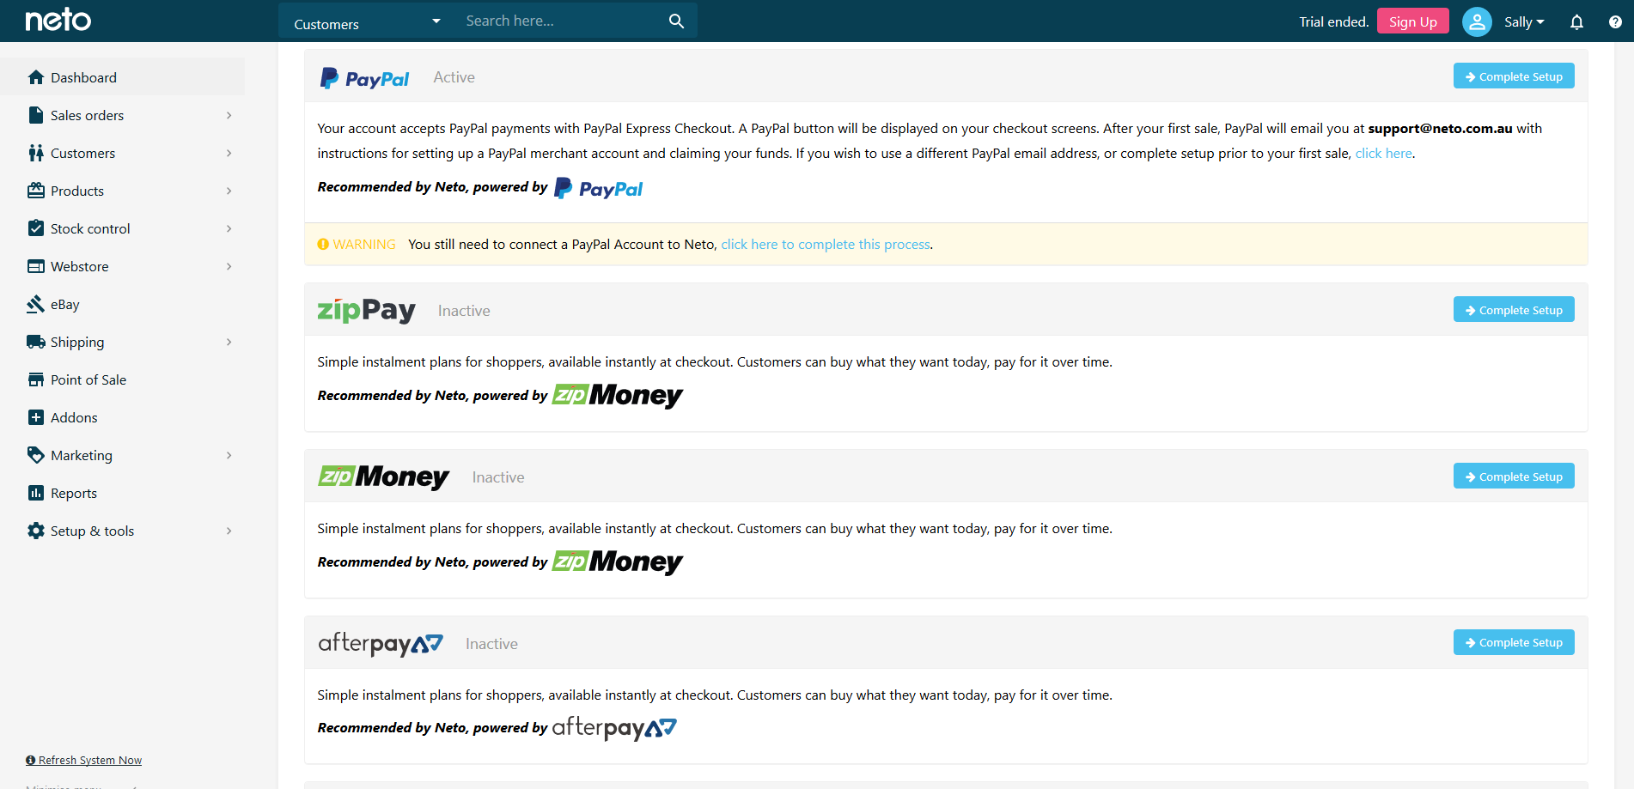The image size is (1634, 789).
Task: Click Complete Setup for zipPay
Action: coord(1514,310)
